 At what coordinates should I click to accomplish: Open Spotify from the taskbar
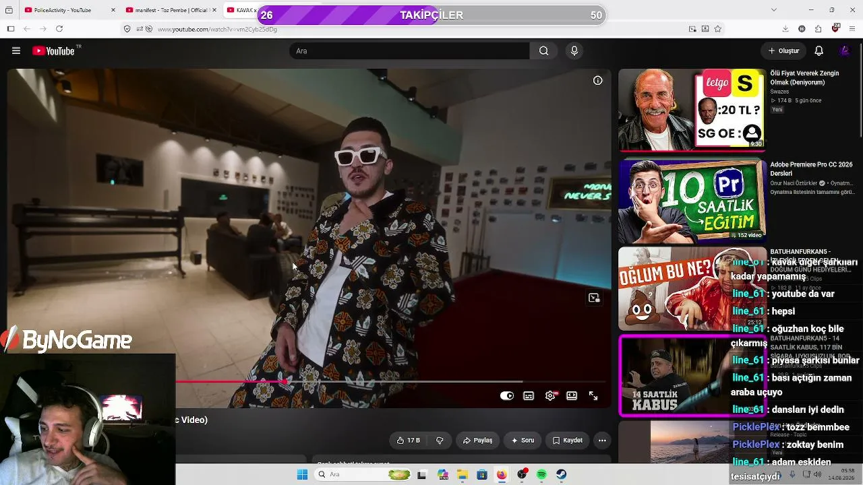(x=541, y=475)
